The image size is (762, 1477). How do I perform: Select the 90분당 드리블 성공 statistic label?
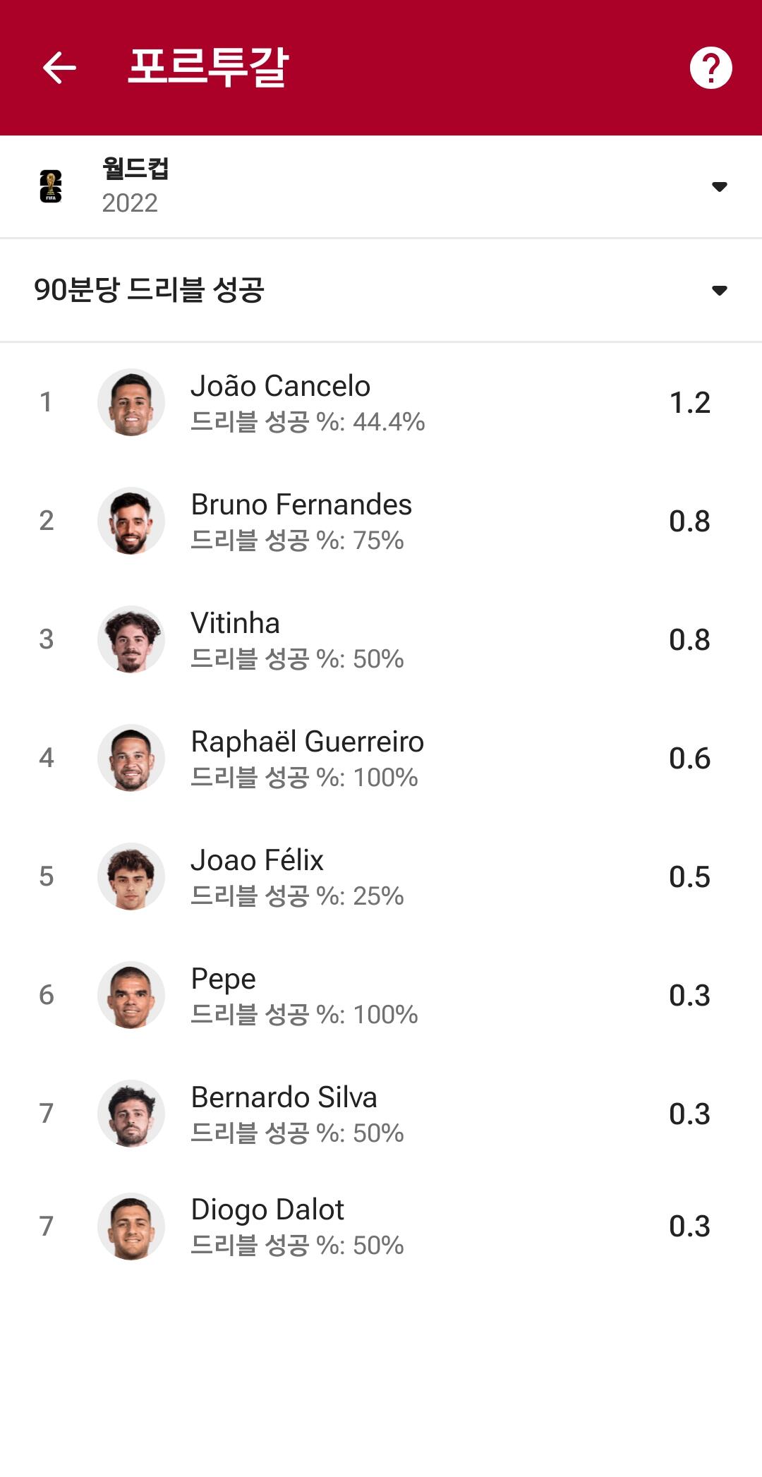149,290
